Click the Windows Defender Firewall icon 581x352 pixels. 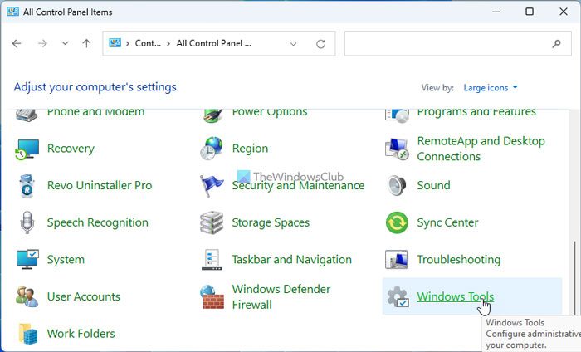(212, 296)
